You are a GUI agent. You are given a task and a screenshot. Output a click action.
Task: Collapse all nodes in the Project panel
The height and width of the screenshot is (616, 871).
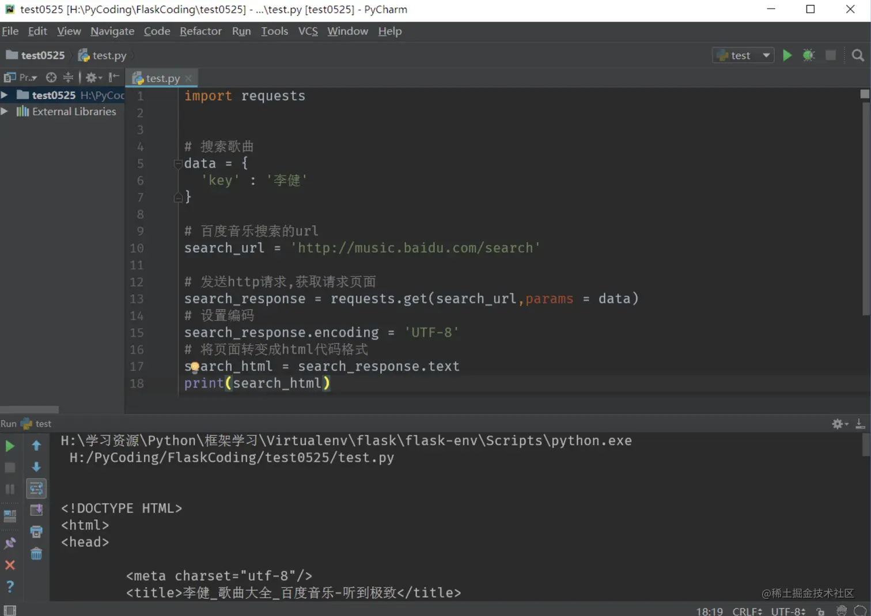tap(68, 77)
